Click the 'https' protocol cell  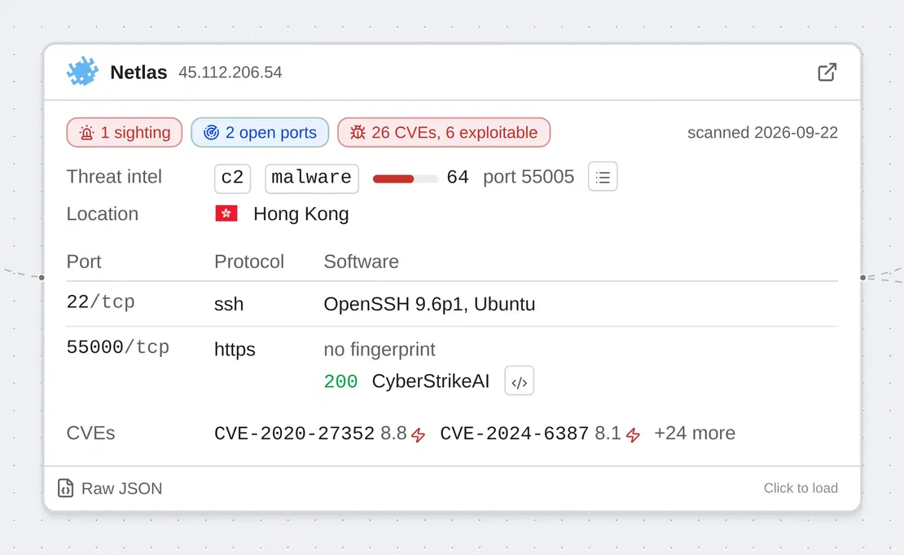(235, 350)
